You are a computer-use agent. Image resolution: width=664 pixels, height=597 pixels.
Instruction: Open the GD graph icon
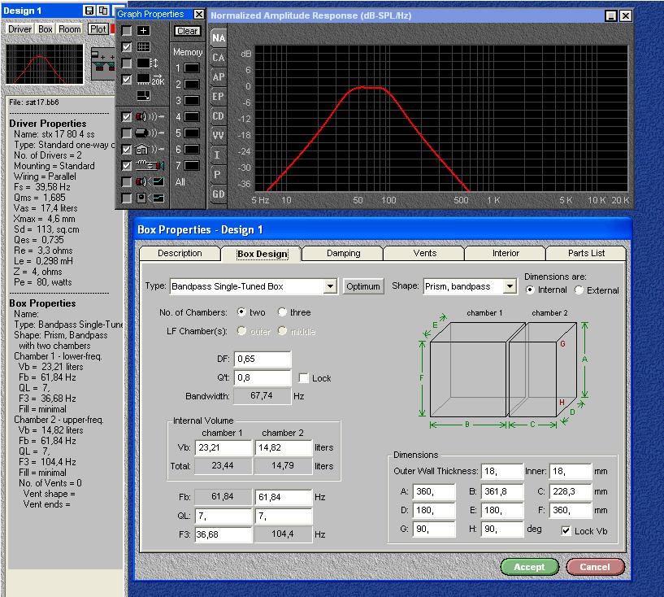pos(219,194)
